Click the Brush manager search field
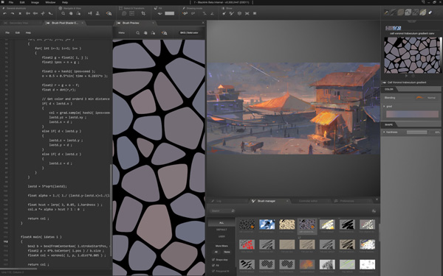 [x=222, y=210]
